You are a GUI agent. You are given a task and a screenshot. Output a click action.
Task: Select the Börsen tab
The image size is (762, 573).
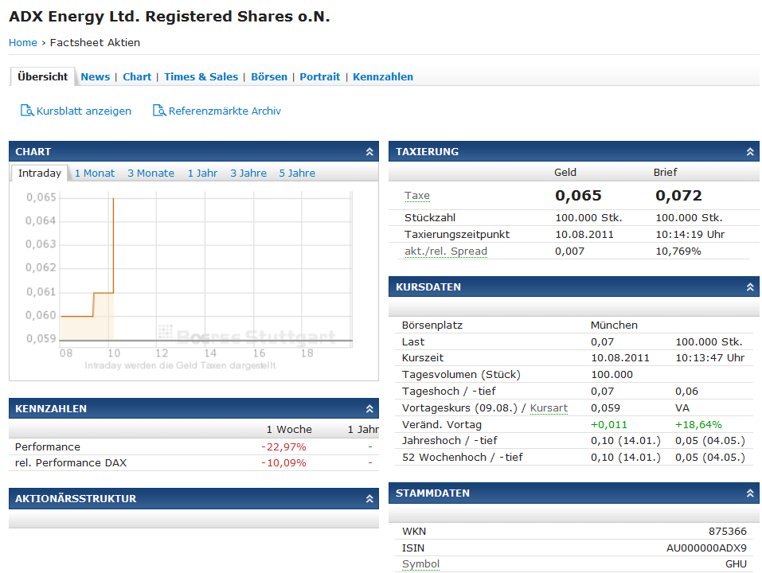268,76
